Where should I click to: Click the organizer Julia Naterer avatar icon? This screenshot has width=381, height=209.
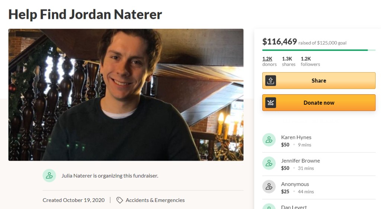(49, 176)
